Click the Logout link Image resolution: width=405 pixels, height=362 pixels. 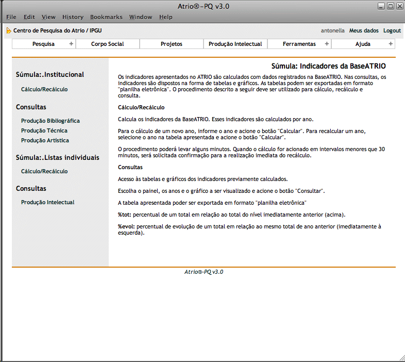click(x=392, y=30)
